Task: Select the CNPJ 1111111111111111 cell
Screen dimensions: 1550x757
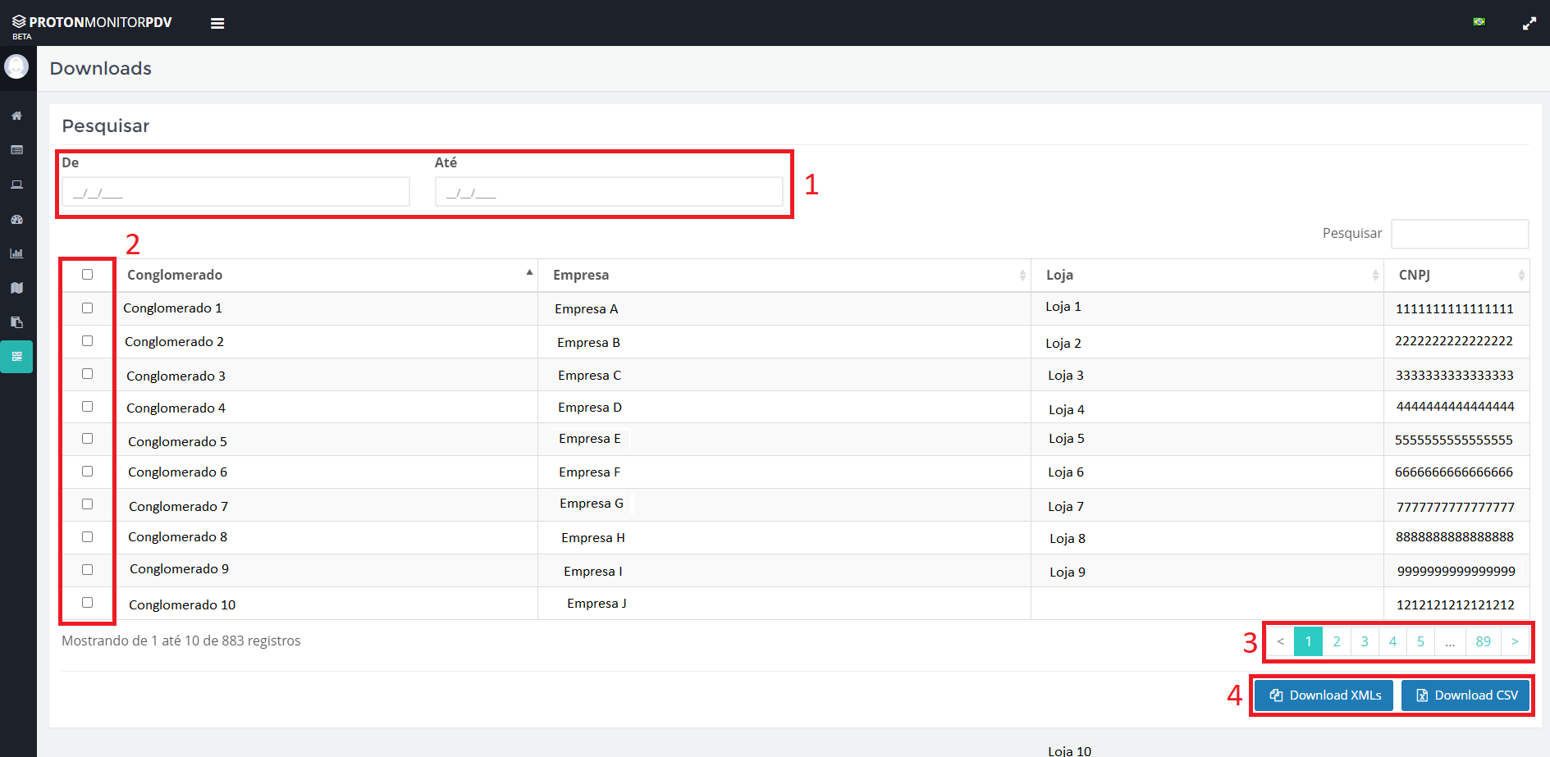Action: pos(1455,309)
